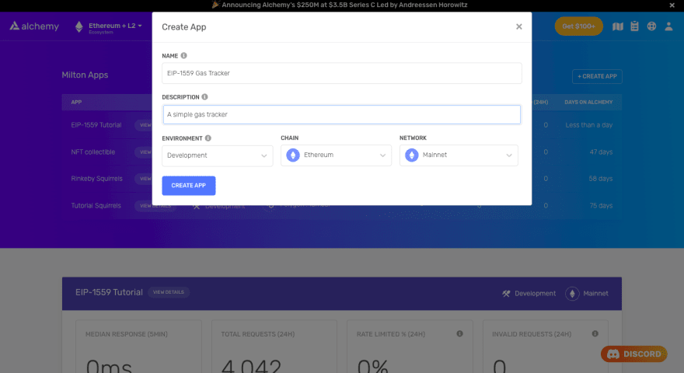
Task: Click the alchemy logo
Action: [34, 26]
